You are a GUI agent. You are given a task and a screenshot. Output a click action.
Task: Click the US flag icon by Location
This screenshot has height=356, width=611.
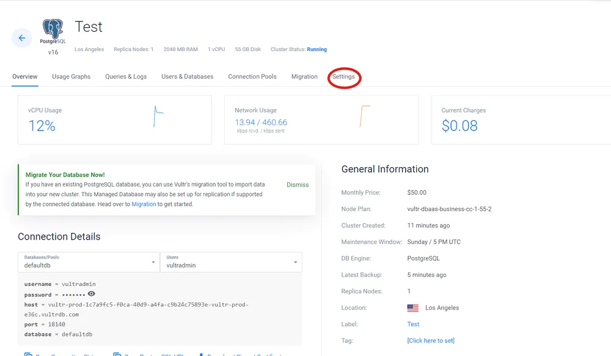412,308
